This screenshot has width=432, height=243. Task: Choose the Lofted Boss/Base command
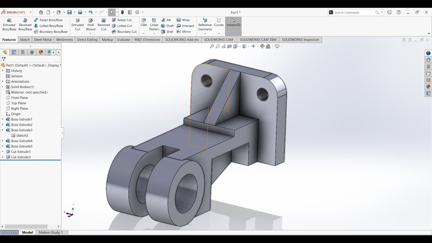[49, 26]
